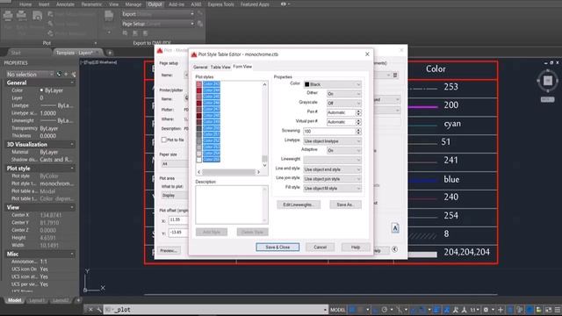This screenshot has width=562, height=316.
Task: Collapse the 3D Visualization section in Properties
Action: [x=72, y=144]
